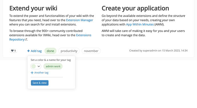Select the 'productivity' tag
Viewport: 197px width, 108px height.
[69, 51]
